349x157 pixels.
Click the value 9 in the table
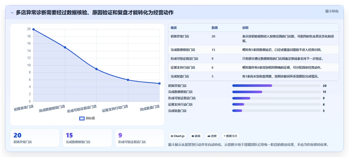point(212,59)
